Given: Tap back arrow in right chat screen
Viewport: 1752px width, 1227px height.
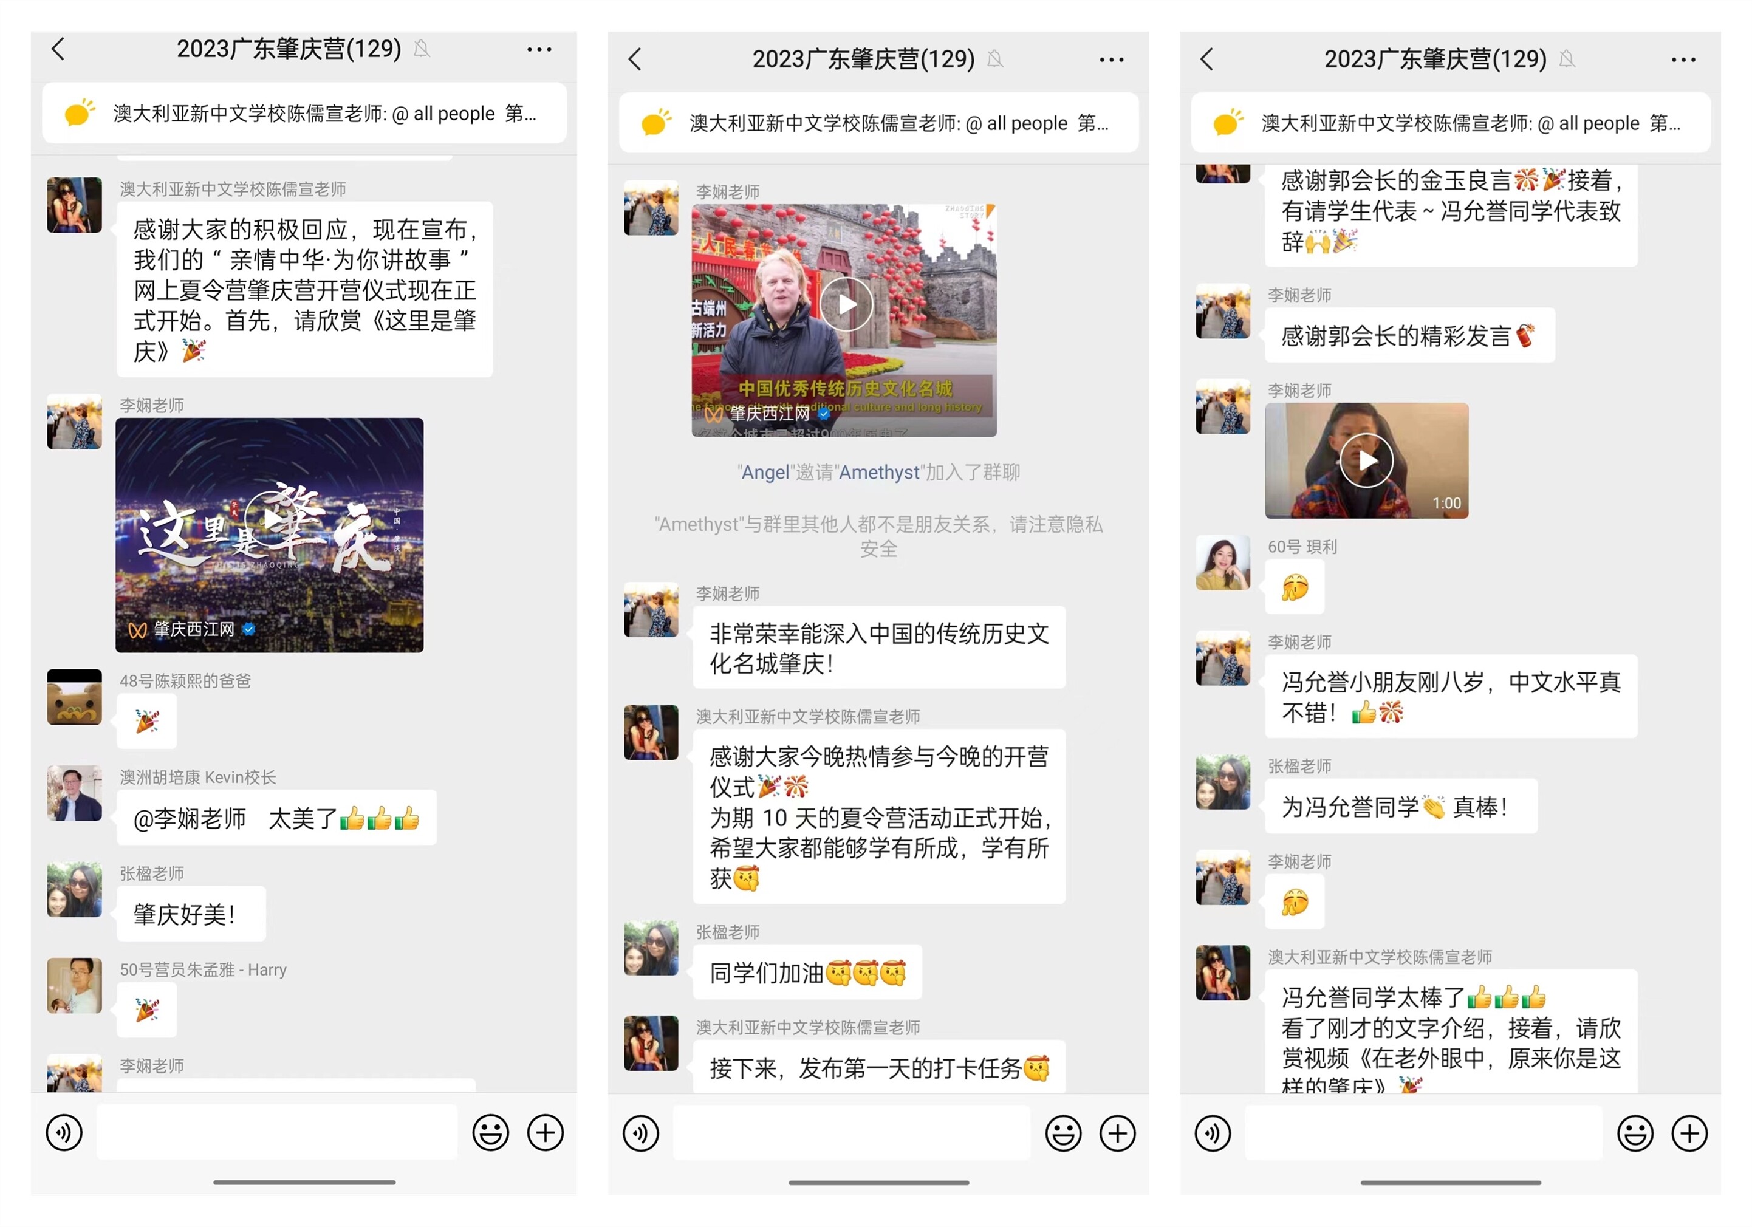Looking at the screenshot, I should coord(1206,60).
